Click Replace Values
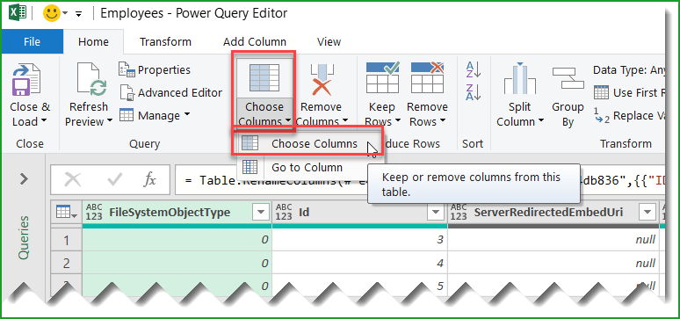 coord(629,115)
